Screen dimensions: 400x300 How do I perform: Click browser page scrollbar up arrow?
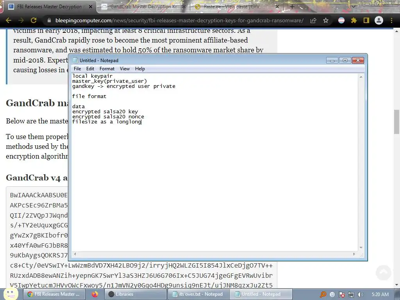click(397, 31)
